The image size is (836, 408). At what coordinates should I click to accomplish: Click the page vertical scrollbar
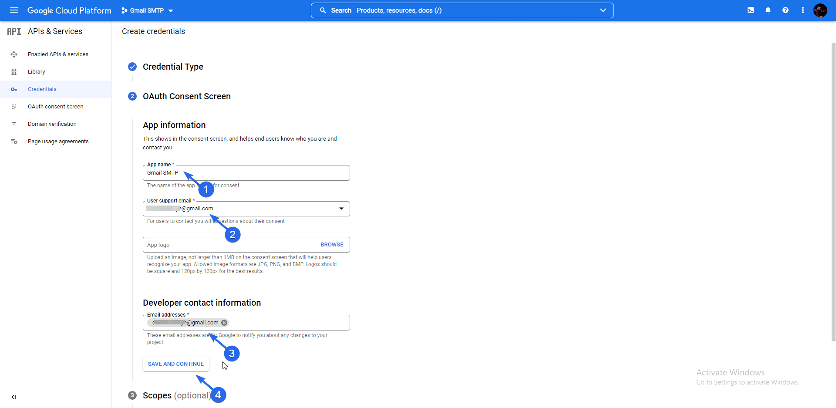pyautogui.click(x=833, y=192)
